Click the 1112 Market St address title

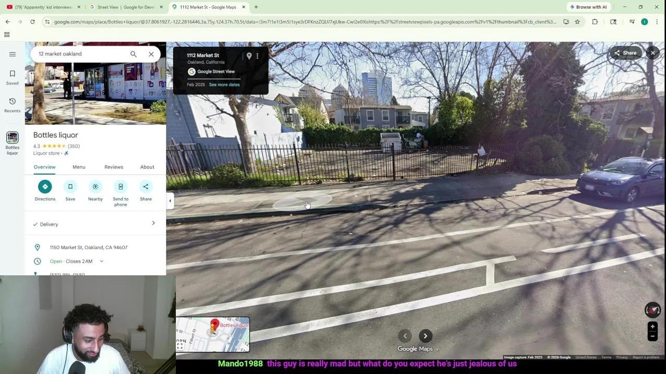tap(203, 56)
